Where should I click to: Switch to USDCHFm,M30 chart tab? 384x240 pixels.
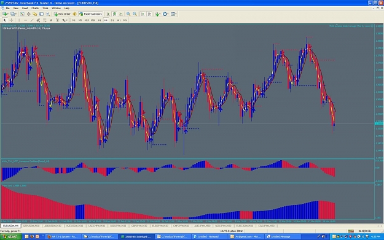96,226
